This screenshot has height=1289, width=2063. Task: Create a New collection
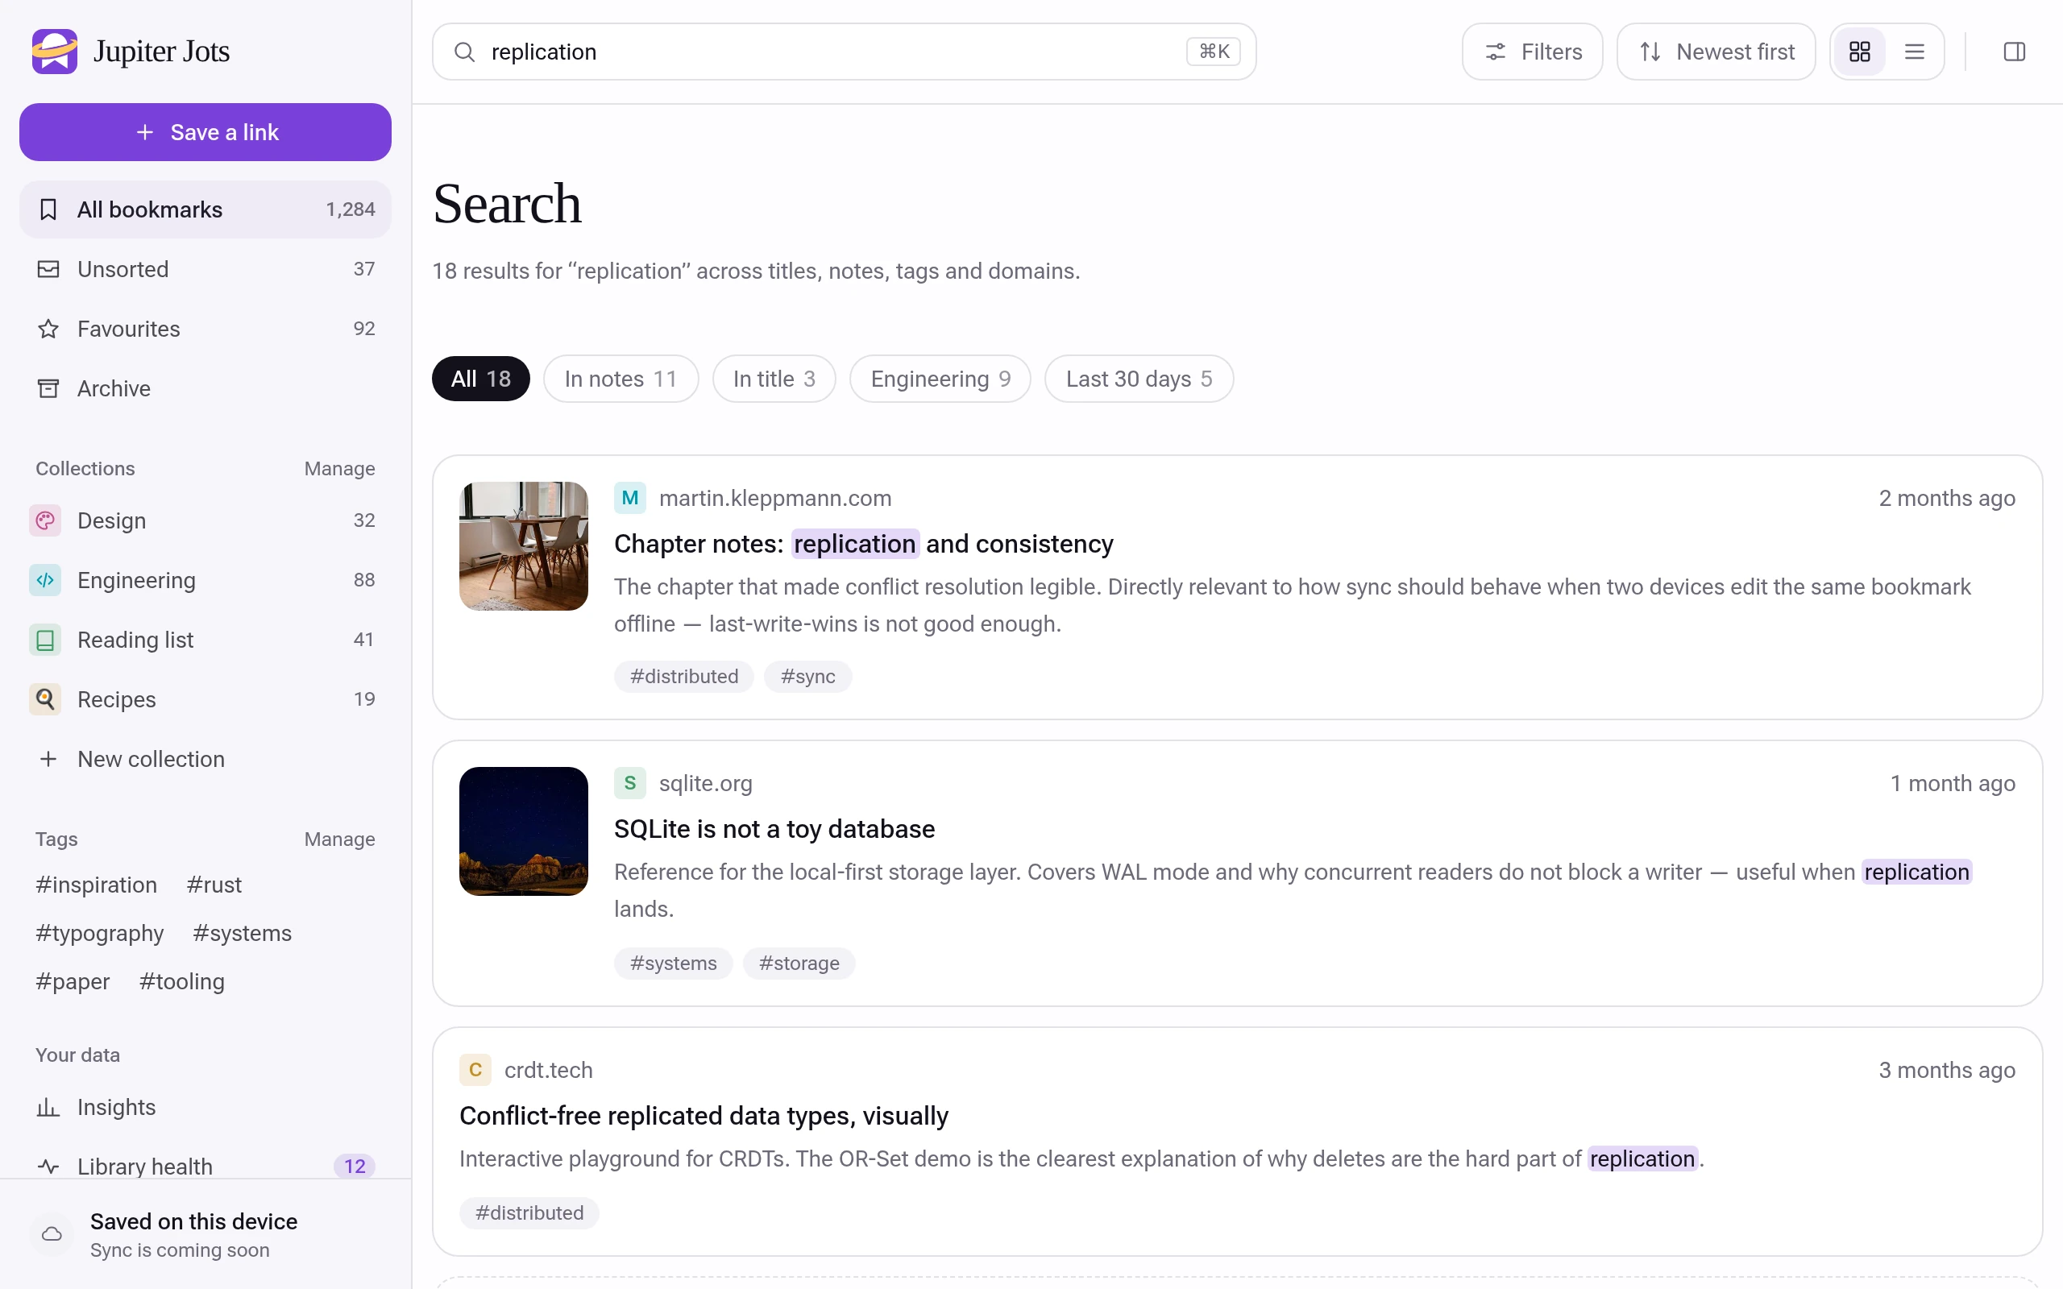point(205,759)
